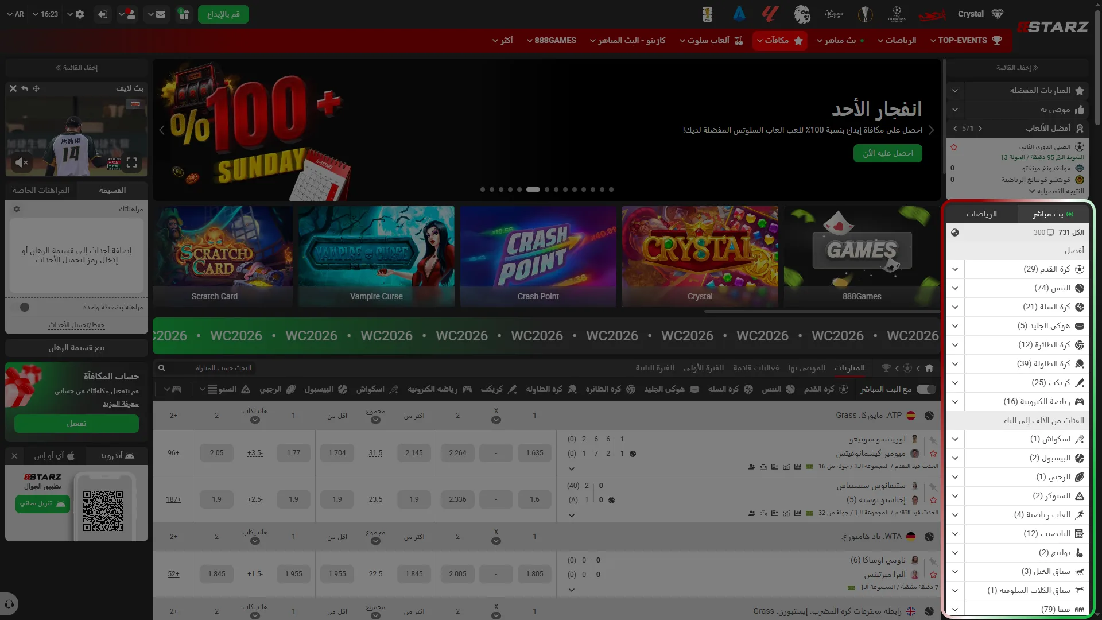Click the match search input field
This screenshot has width=1102, height=620.
coord(212,368)
